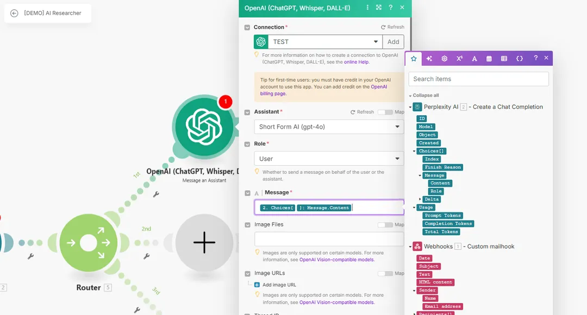
Task: Open the OpenAI ChatGPT module circle
Action: point(204,127)
